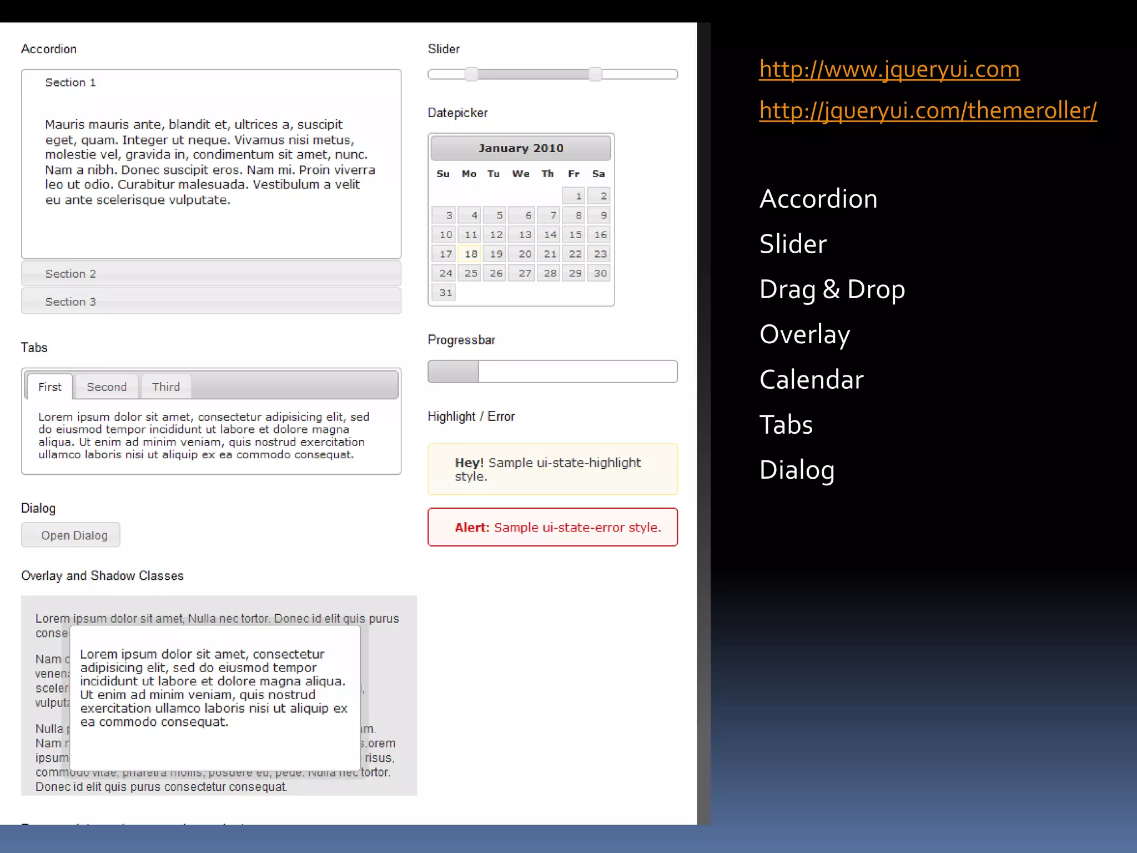Viewport: 1137px width, 853px height.
Task: Select January 27 in the datepicker
Action: (x=521, y=273)
